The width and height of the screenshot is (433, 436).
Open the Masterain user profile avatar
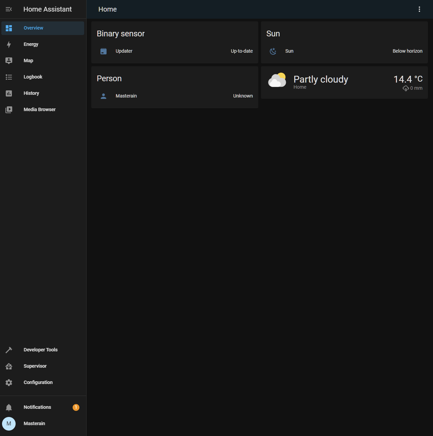coord(9,424)
